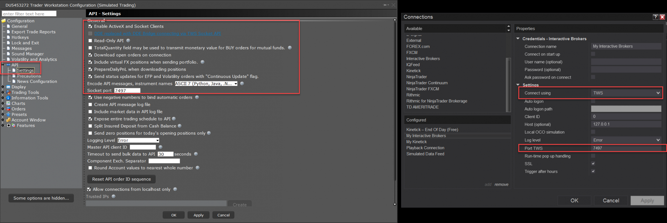
Task: Expand the Trading Tools tree node
Action: pos(3,92)
